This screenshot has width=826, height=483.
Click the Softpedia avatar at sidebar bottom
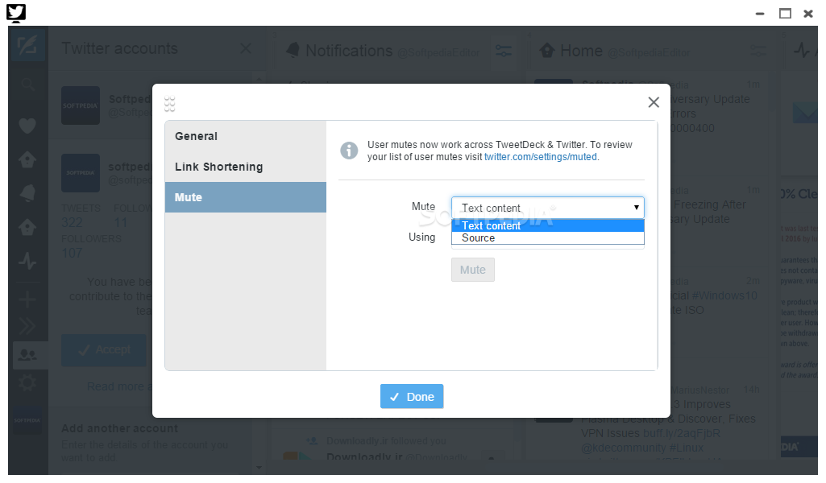point(27,420)
